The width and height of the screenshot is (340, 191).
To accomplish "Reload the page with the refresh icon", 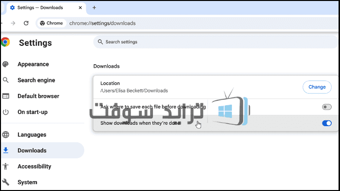I will [x=26, y=23].
